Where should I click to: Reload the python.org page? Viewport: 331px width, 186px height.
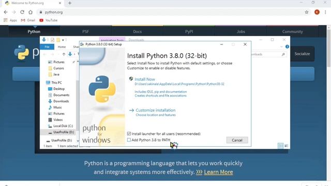[x=22, y=12]
